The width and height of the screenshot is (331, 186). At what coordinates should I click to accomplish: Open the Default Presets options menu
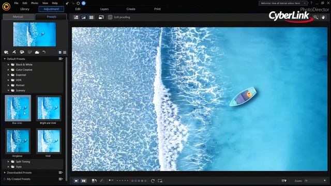[61, 59]
